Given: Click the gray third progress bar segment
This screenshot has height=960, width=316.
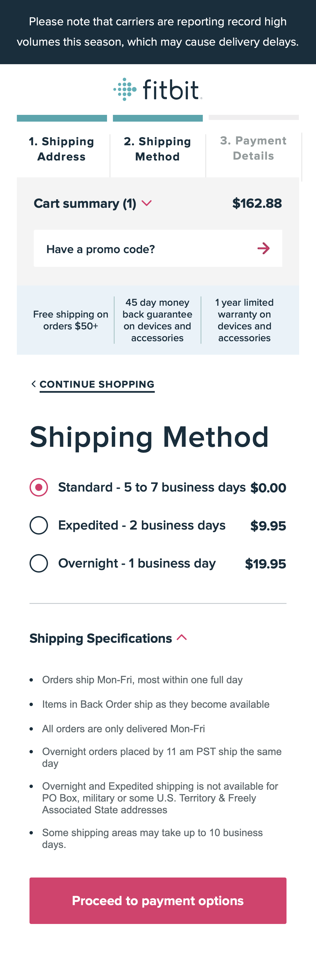Looking at the screenshot, I should (254, 117).
